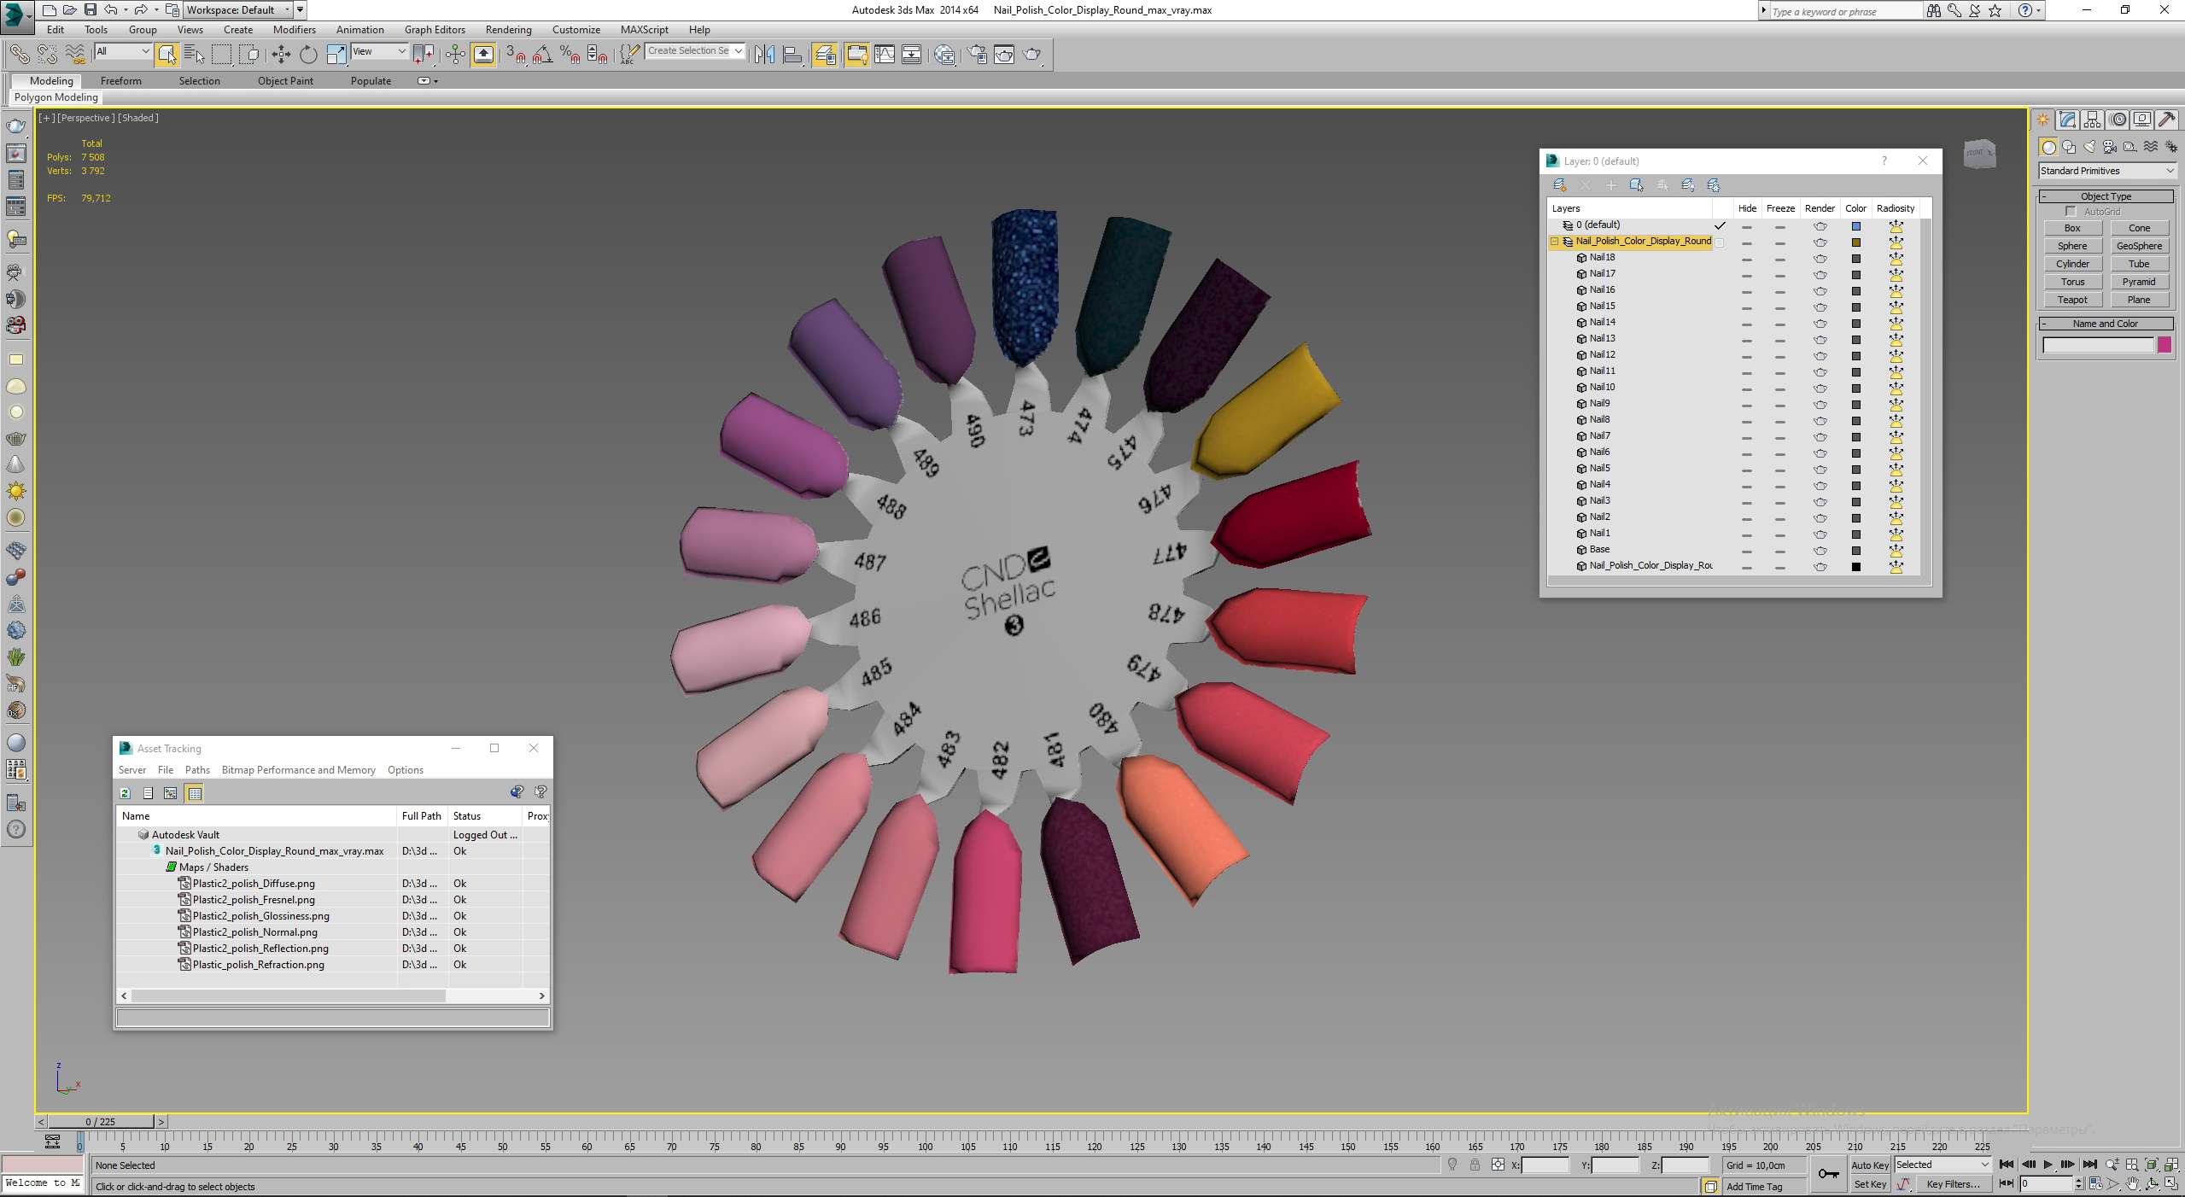Click the Cylinder primitive button
This screenshot has height=1197, width=2185.
click(x=2072, y=264)
